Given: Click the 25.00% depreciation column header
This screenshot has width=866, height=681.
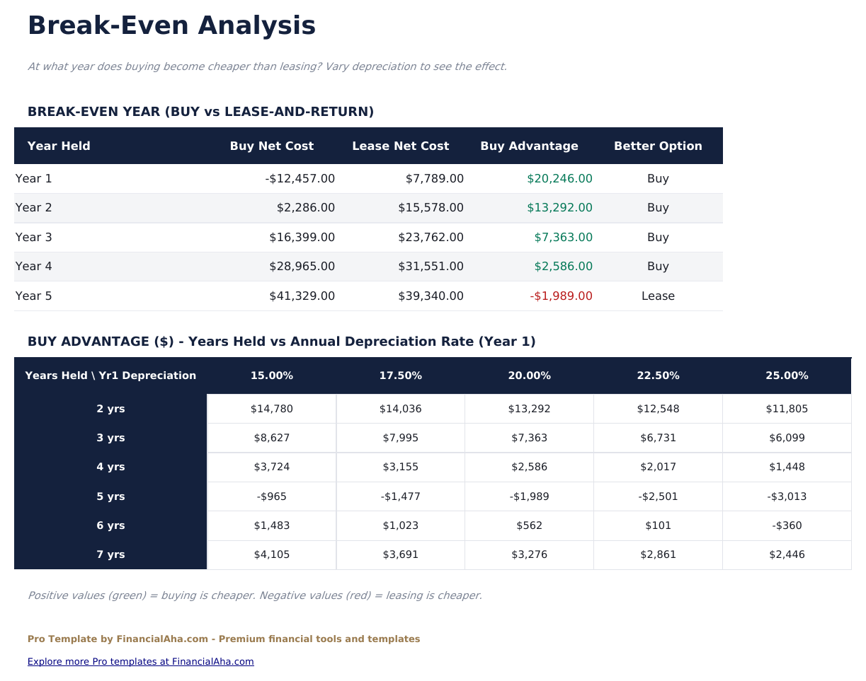Looking at the screenshot, I should 787,376.
